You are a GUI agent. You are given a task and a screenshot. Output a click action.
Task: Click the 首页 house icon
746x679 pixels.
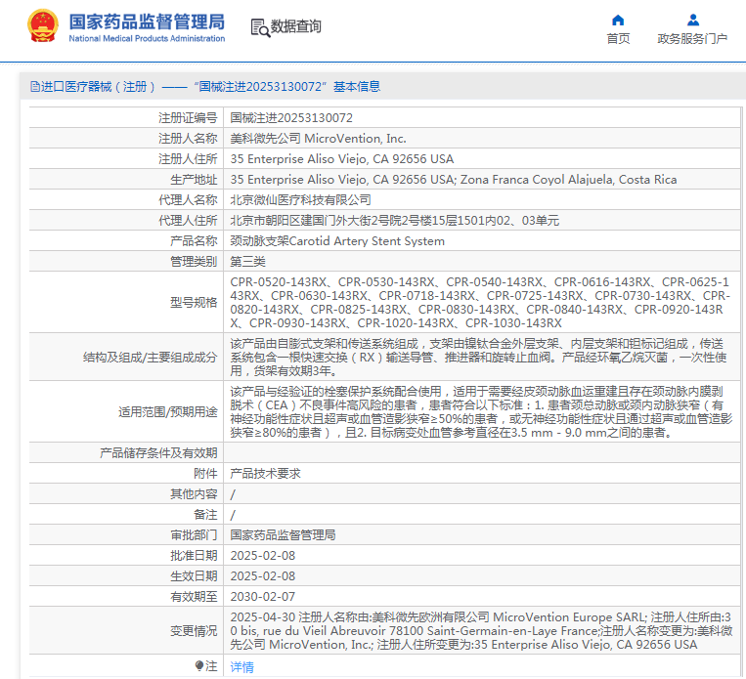coord(618,20)
